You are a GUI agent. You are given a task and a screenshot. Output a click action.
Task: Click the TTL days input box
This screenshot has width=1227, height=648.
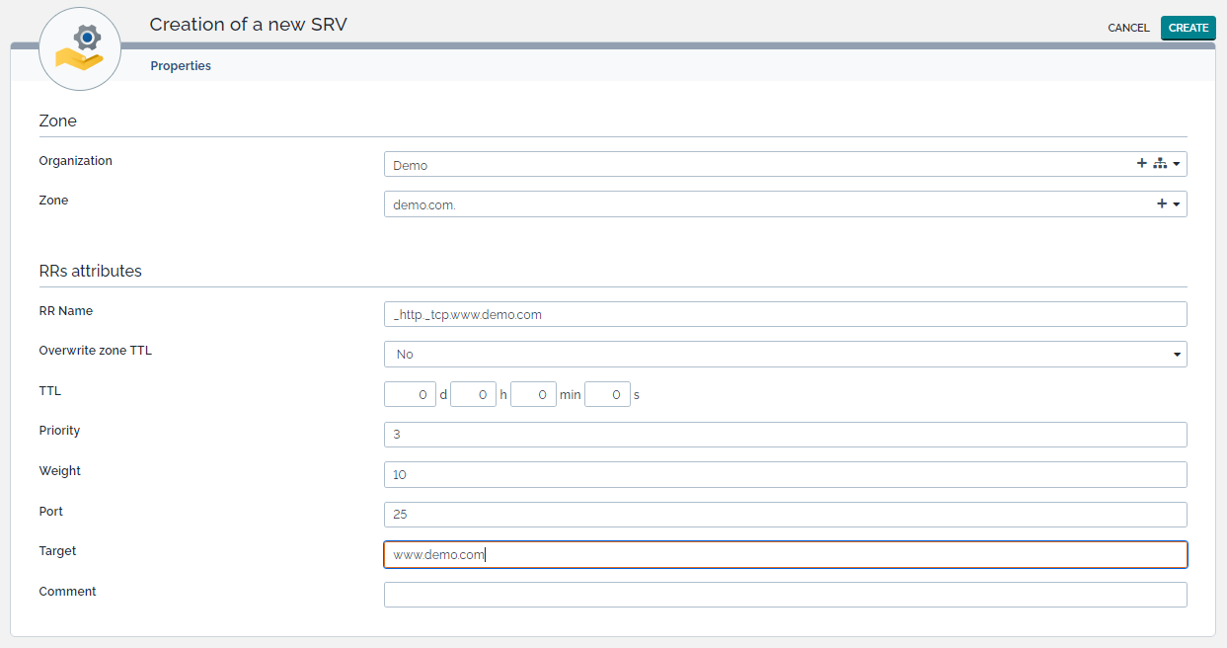tap(410, 394)
